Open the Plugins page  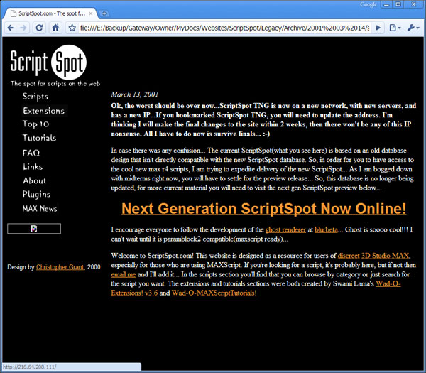36,195
